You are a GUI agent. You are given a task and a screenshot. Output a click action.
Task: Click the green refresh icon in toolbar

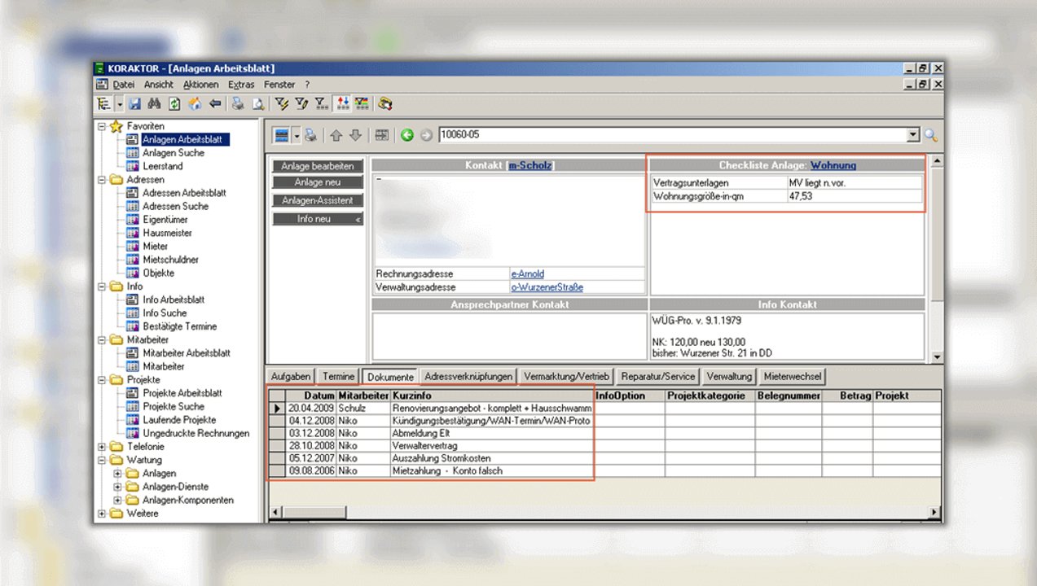[174, 104]
